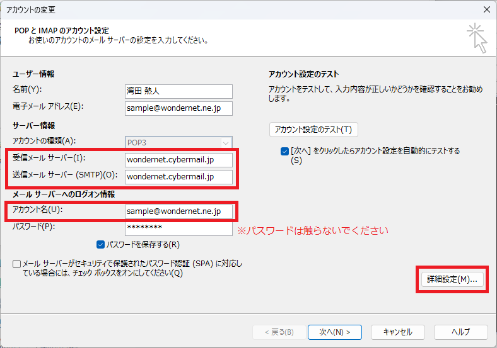
Task: Click the cursor wizard icon in header
Action: [477, 38]
